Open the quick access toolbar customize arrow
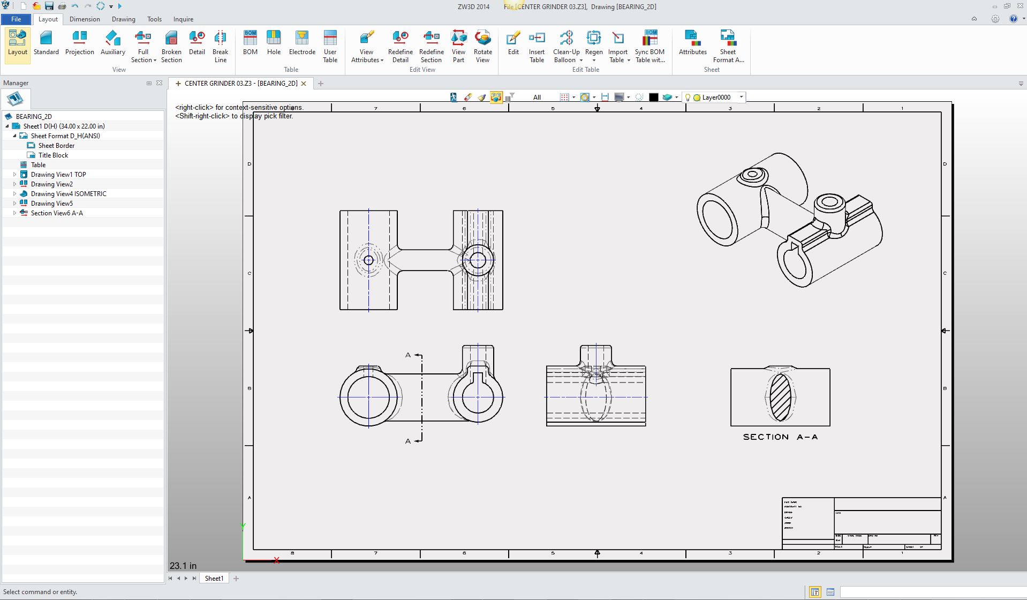The height and width of the screenshot is (600, 1027). click(111, 6)
